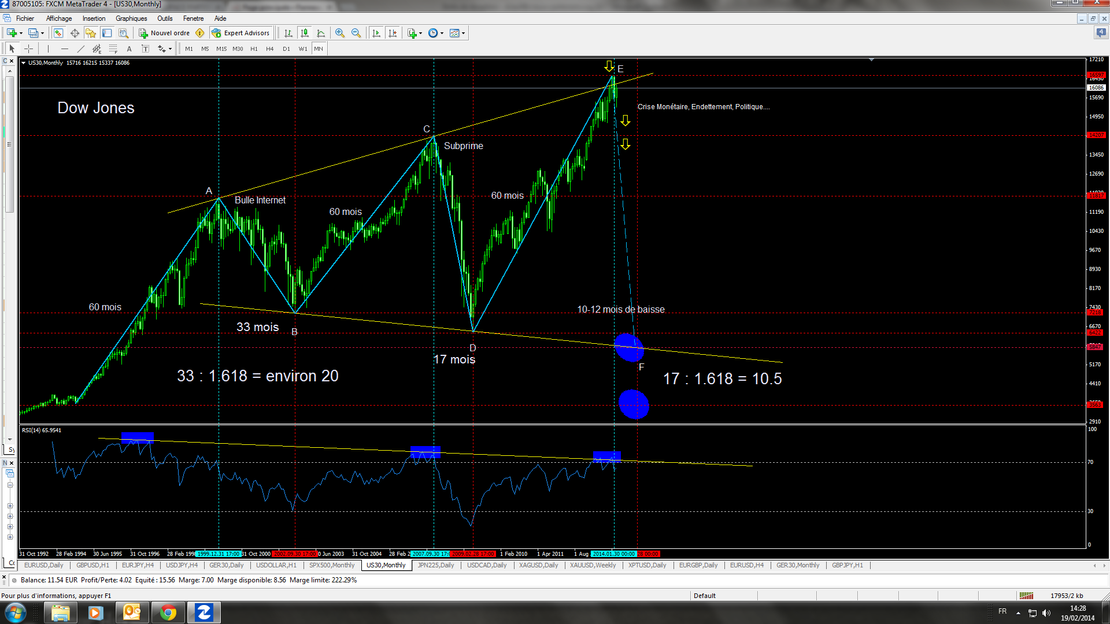1110x624 pixels.
Task: Select the H4 timeframe button
Action: pos(269,49)
